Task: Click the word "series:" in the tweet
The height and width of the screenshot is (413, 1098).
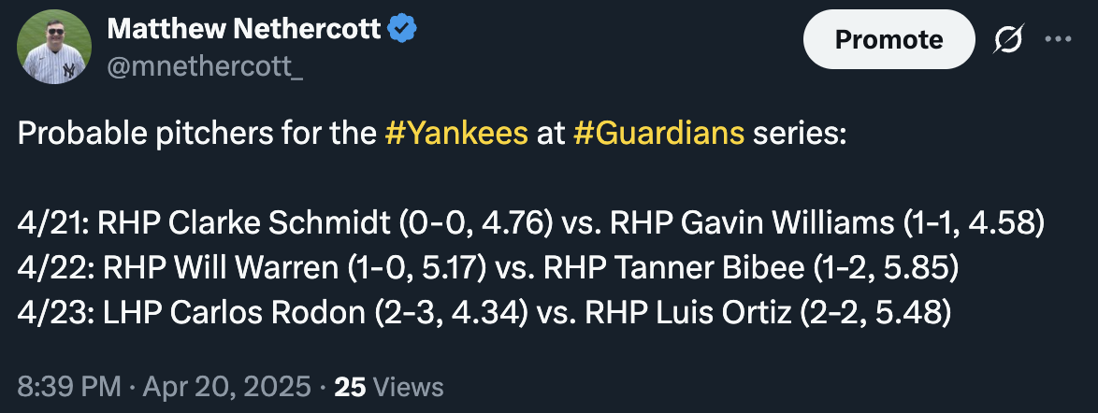Action: [800, 133]
